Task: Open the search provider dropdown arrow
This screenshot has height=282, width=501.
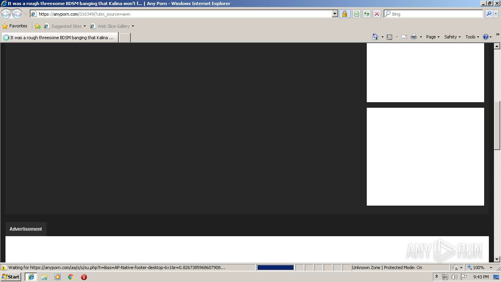Action: (x=496, y=14)
